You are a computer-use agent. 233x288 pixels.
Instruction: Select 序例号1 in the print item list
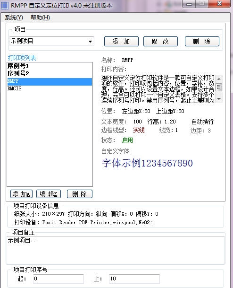click(x=50, y=66)
